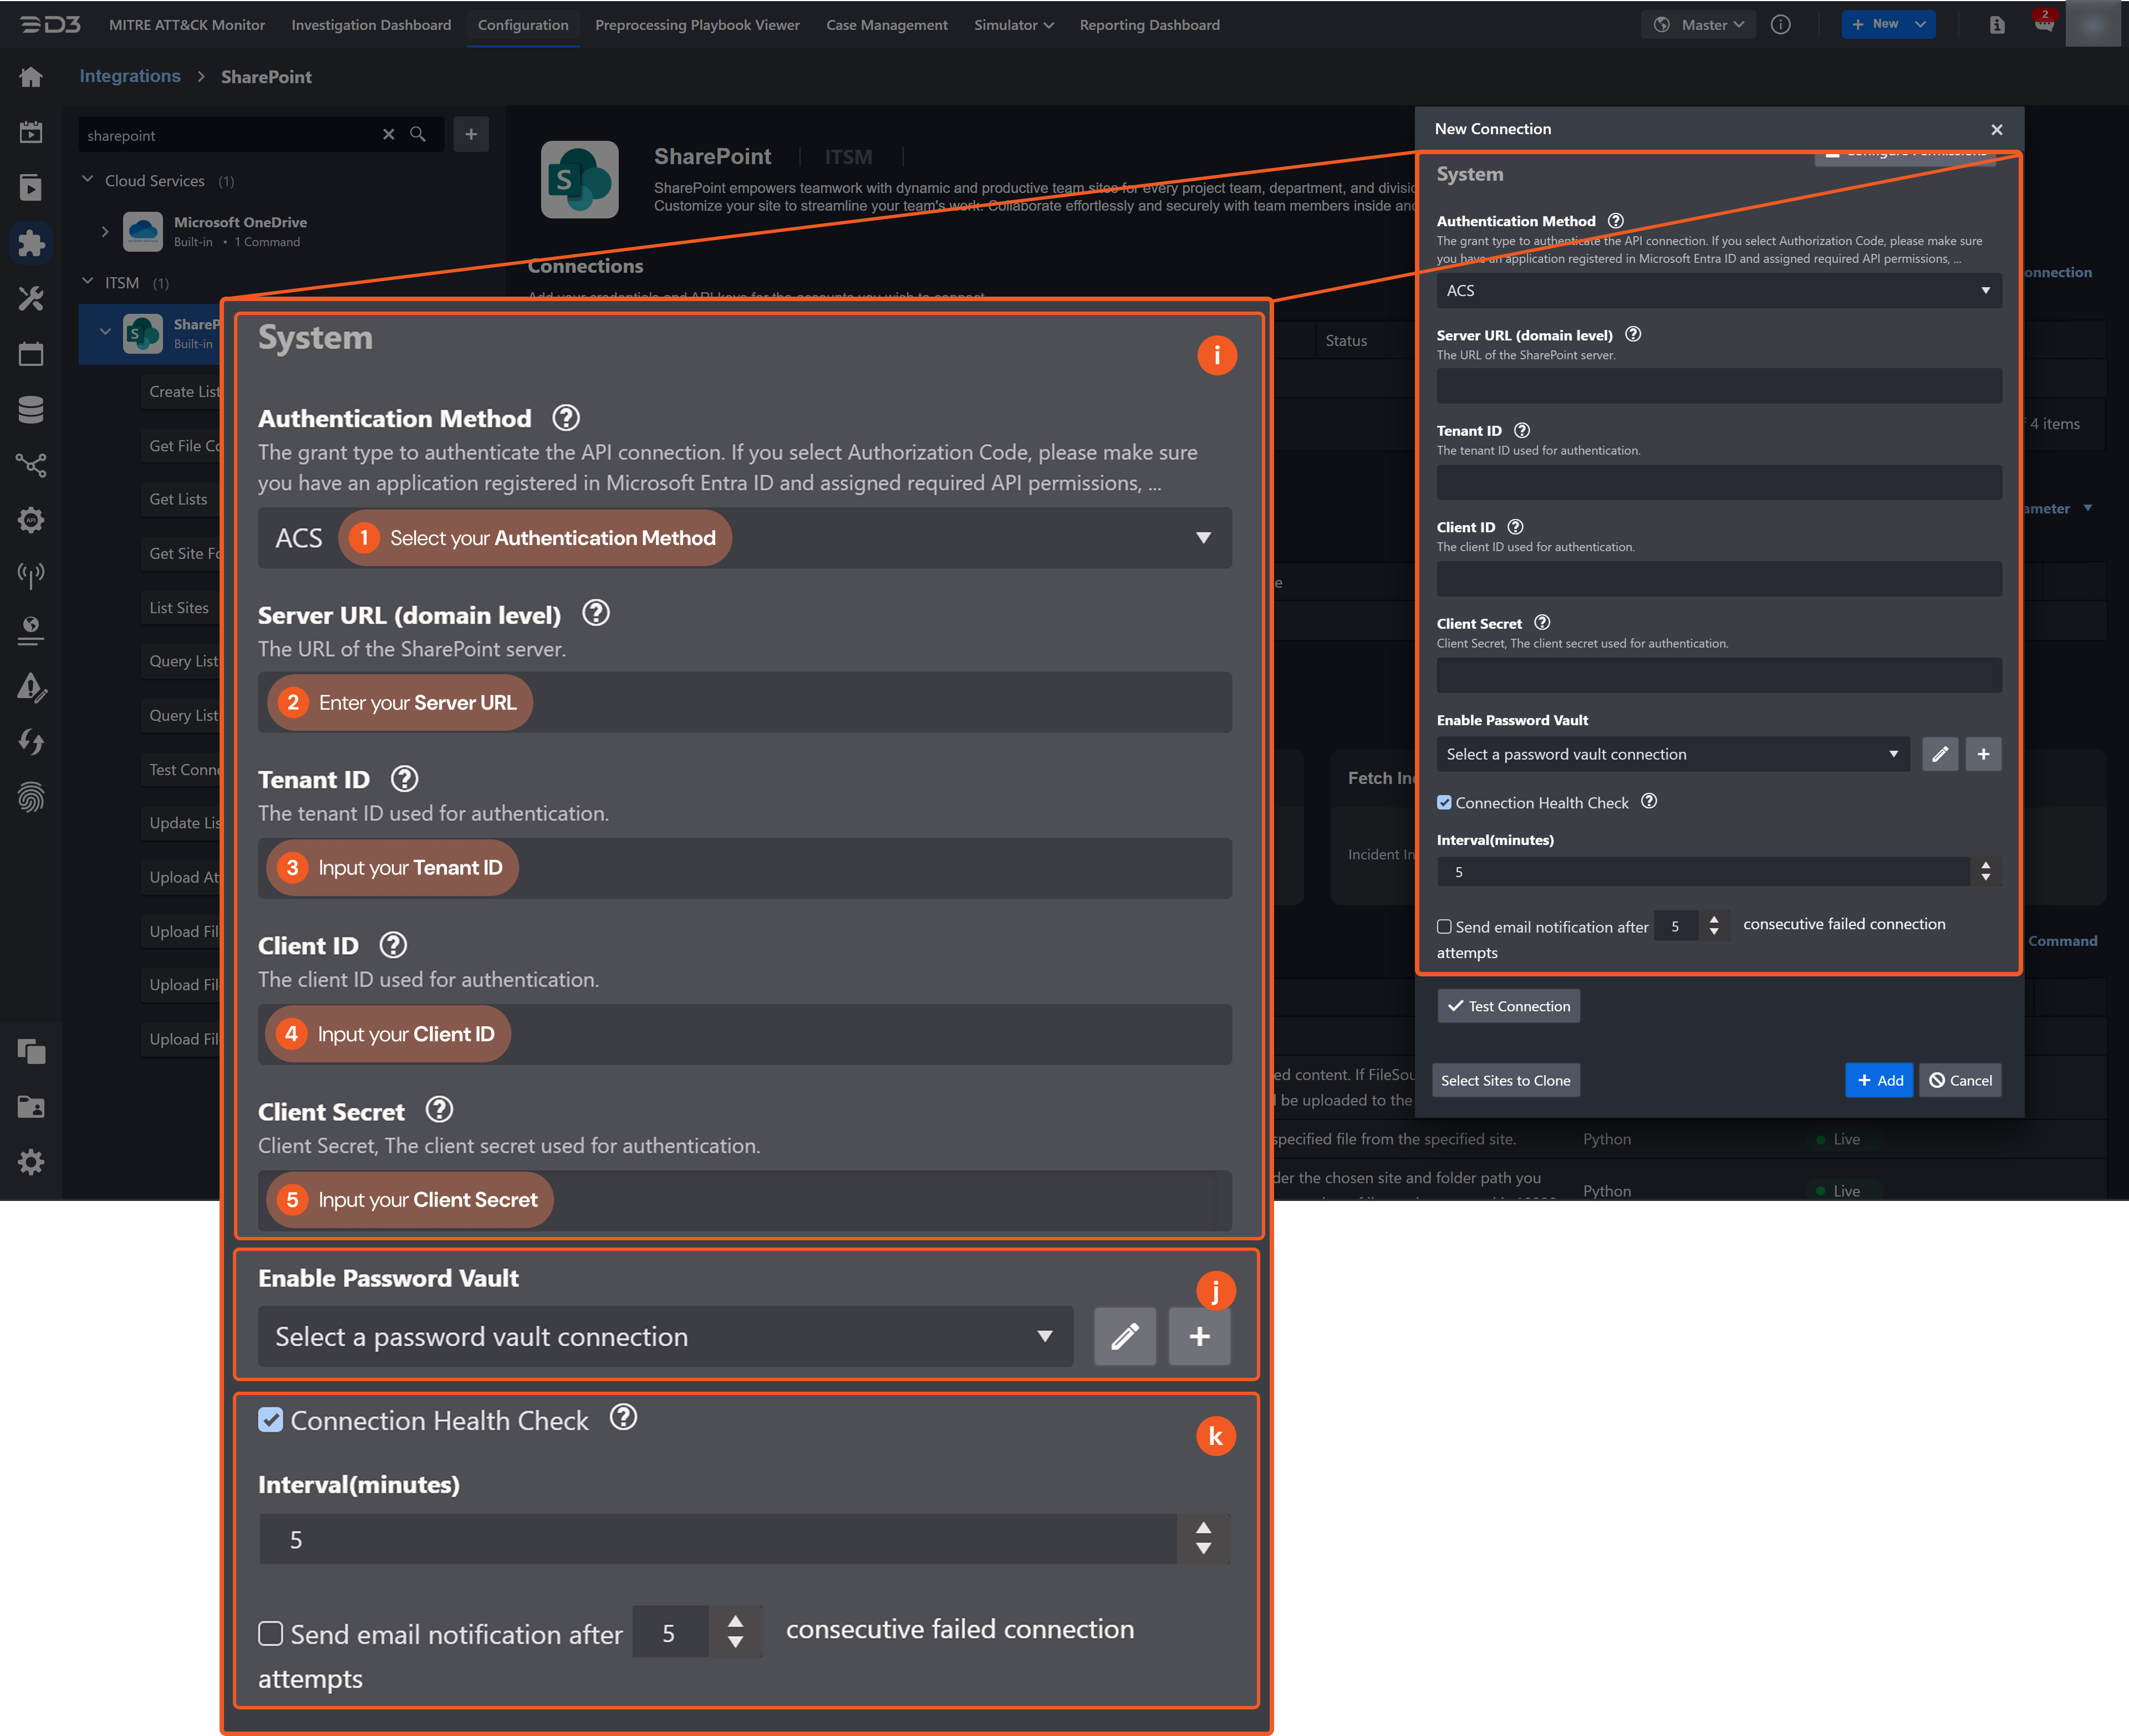This screenshot has height=1736, width=2129.
Task: Click the Test Connection button
Action: (1508, 1006)
